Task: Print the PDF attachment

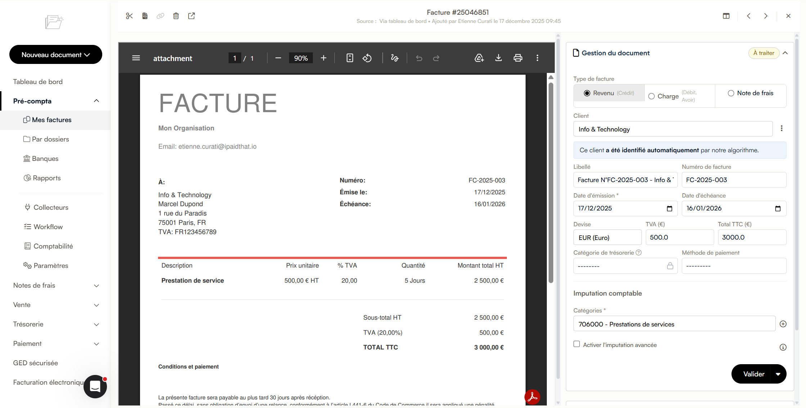Action: [518, 58]
